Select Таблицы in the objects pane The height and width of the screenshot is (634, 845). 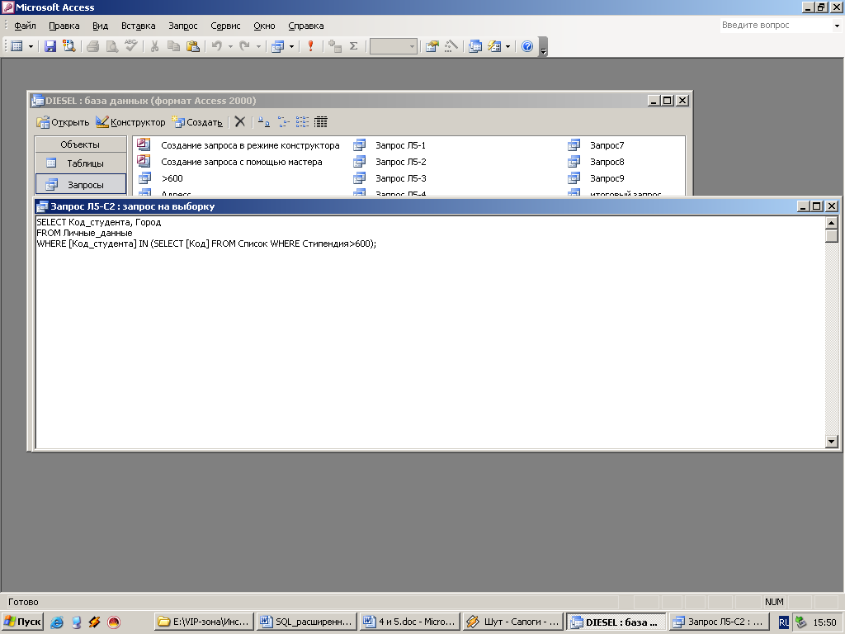click(80, 163)
